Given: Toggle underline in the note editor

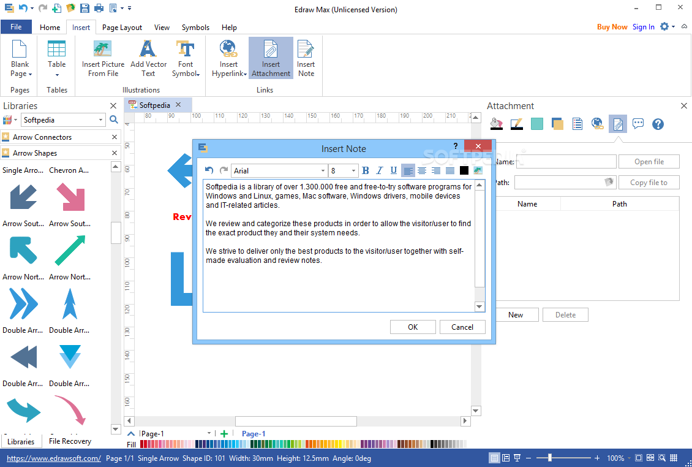Looking at the screenshot, I should 394,170.
